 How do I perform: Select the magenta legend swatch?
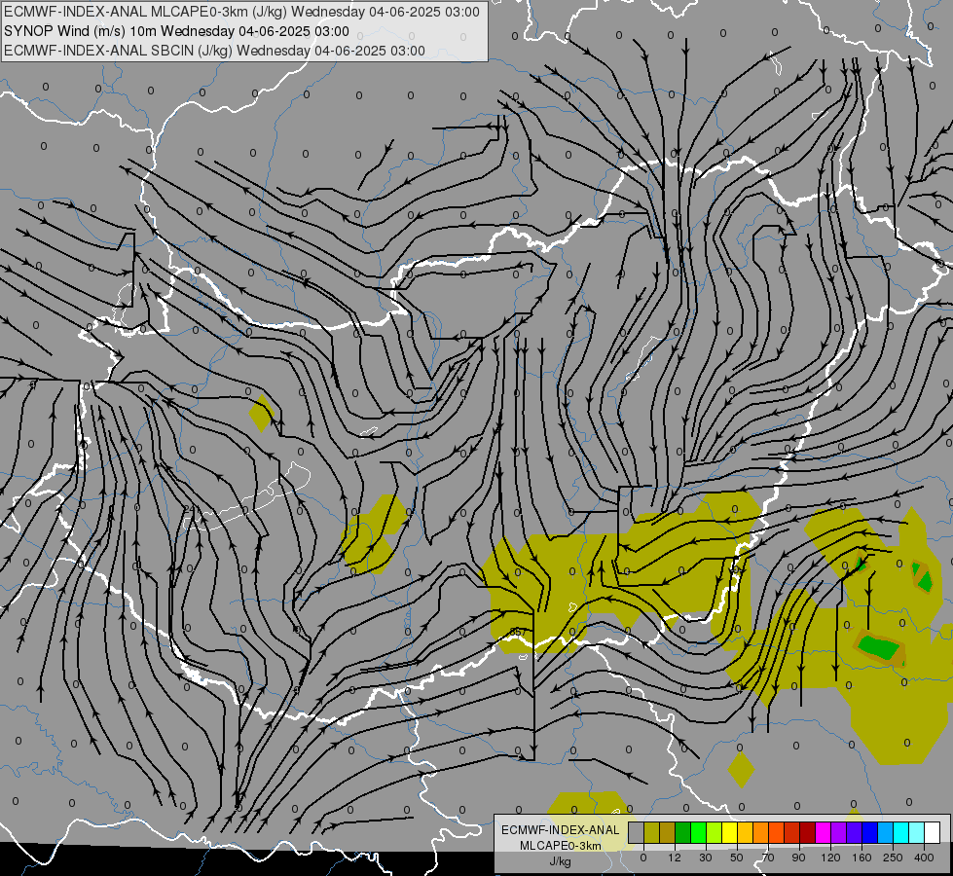pyautogui.click(x=824, y=832)
